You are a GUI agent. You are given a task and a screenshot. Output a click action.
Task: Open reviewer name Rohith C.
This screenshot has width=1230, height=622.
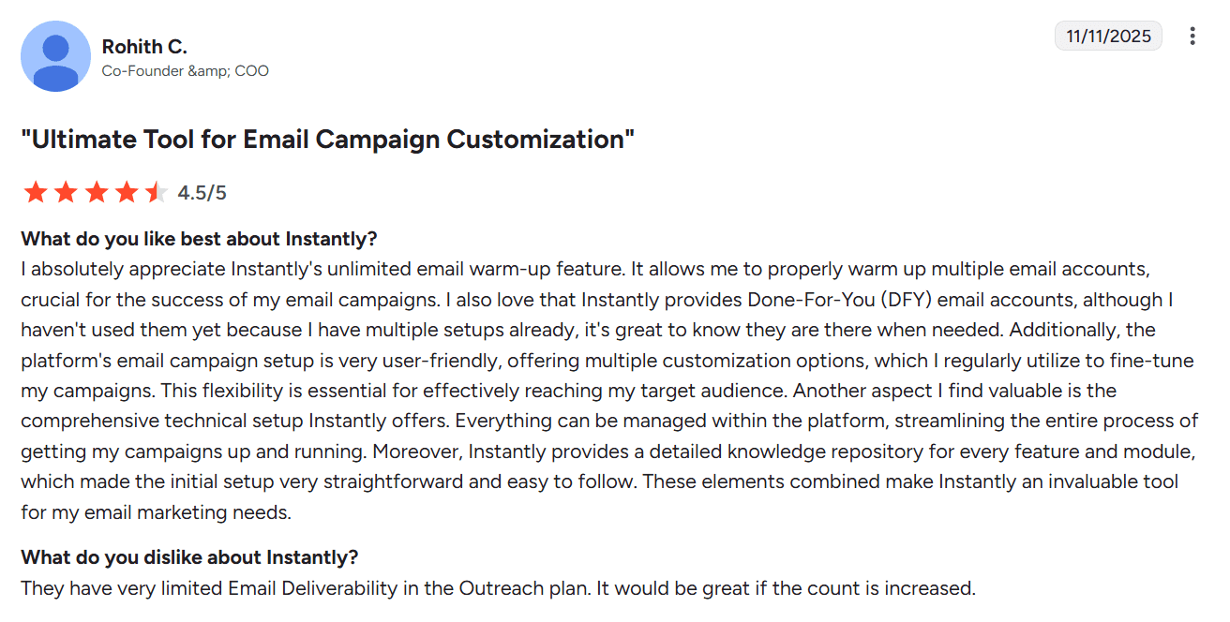(144, 47)
